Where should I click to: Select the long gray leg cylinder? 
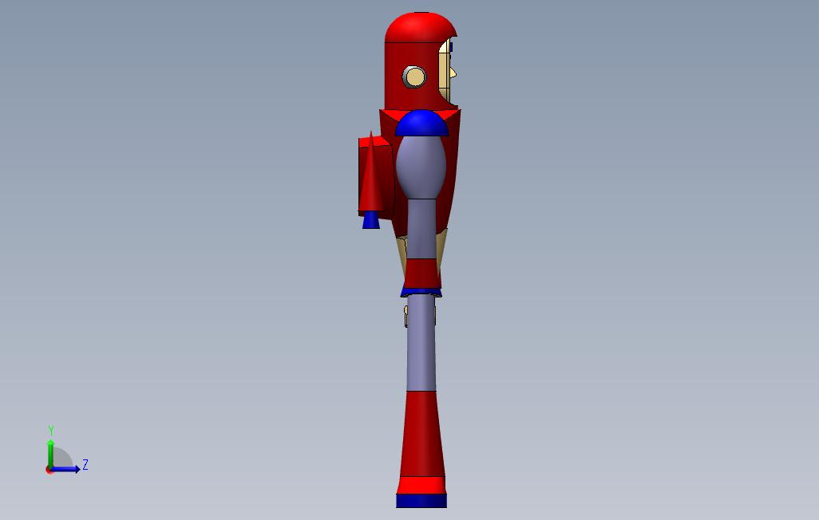click(x=421, y=344)
